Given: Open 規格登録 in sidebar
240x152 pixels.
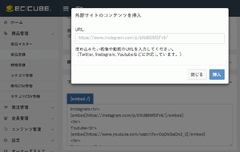Looking at the screenshot, I should (x=29, y=65).
